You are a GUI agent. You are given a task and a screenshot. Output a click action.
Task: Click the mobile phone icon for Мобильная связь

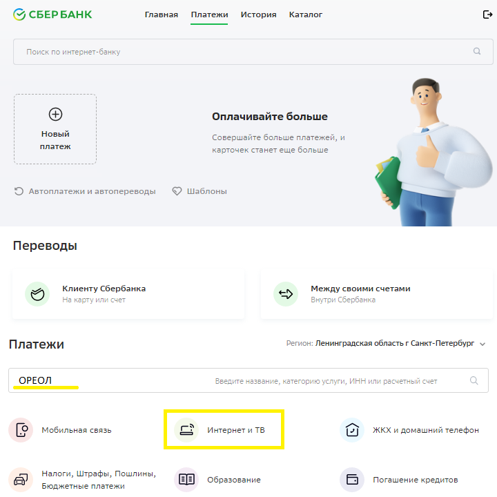[21, 430]
